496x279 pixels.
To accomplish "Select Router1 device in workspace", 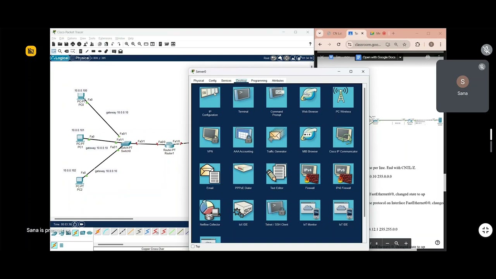I will [169, 145].
